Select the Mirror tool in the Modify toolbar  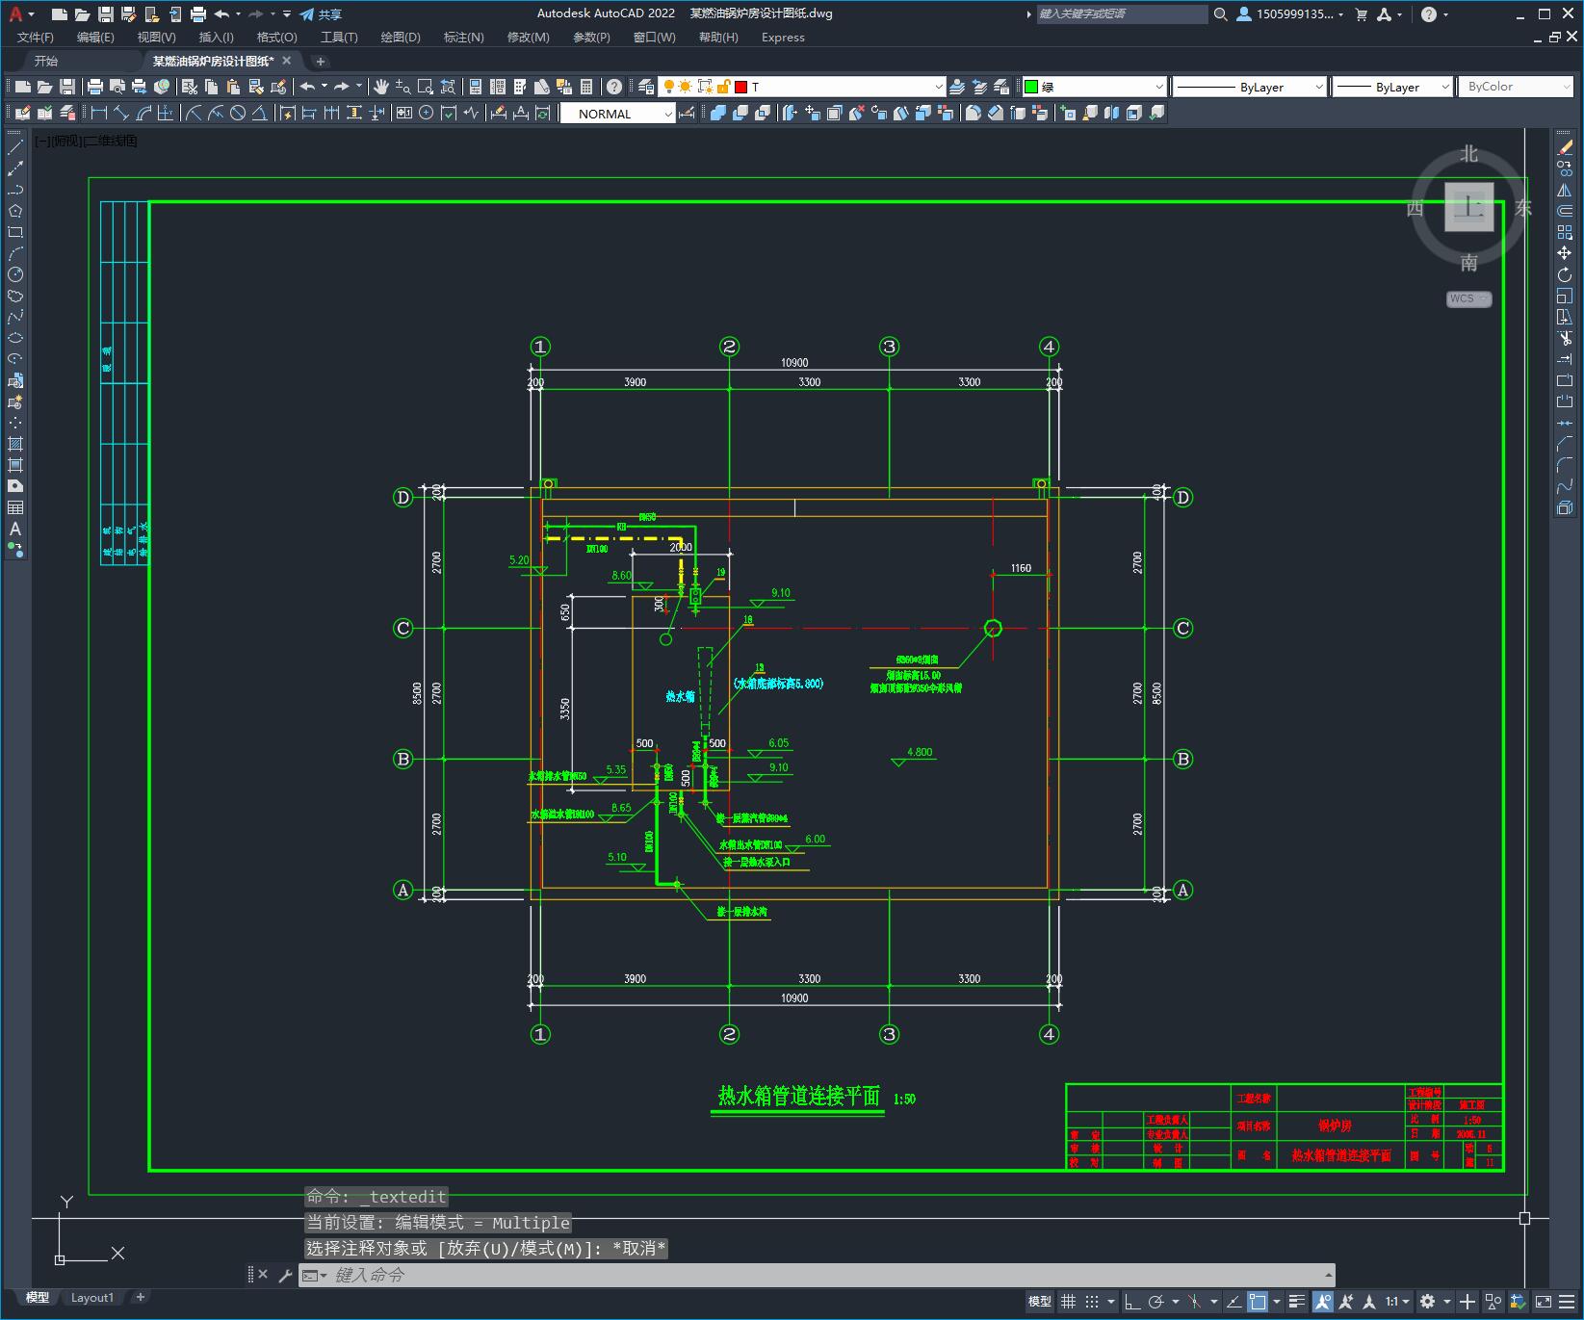click(1565, 190)
